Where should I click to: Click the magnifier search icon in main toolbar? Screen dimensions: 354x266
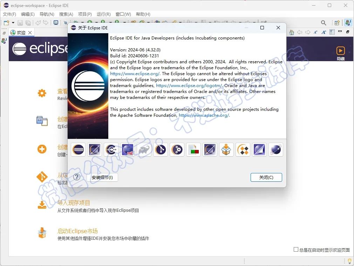(x=324, y=23)
